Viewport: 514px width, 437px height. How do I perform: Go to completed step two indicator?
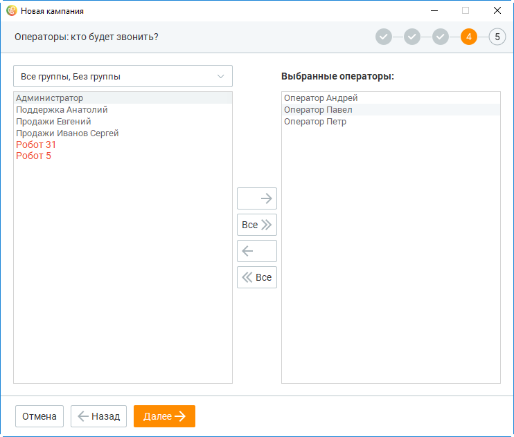pyautogui.click(x=412, y=37)
